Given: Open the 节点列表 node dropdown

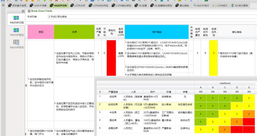Looking at the screenshot, I should point(150,16).
